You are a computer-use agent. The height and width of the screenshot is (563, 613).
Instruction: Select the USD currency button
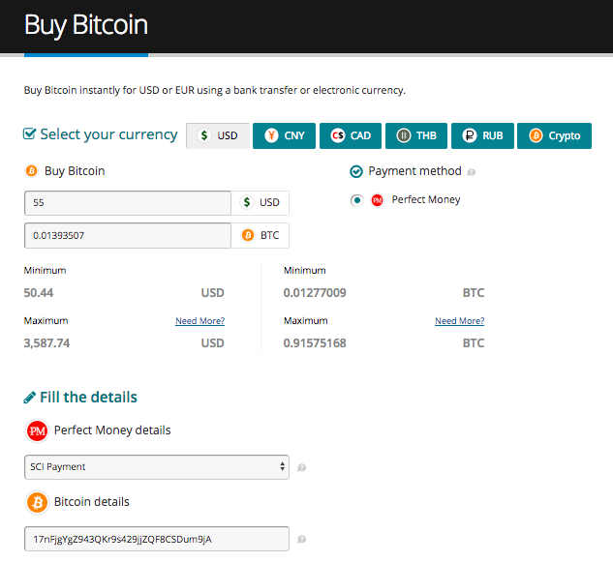pos(218,135)
